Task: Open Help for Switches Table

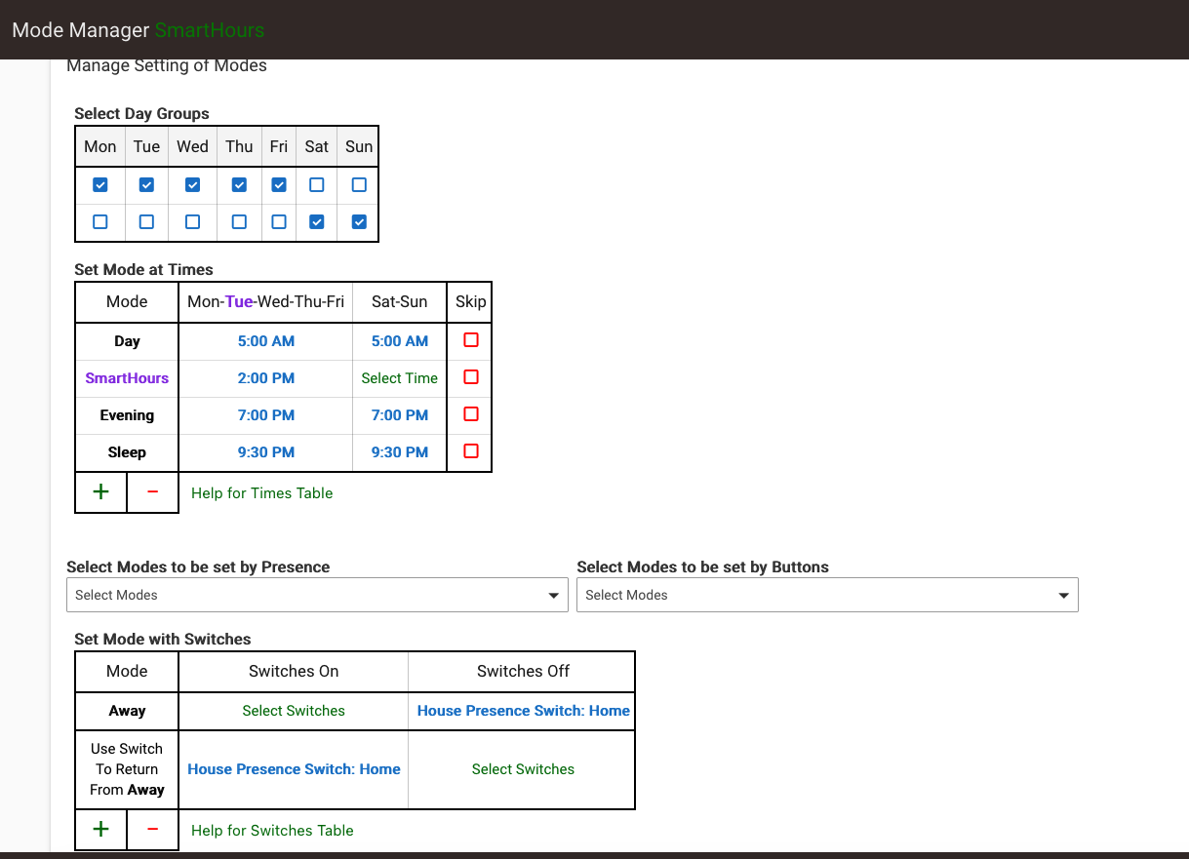Action: tap(271, 830)
